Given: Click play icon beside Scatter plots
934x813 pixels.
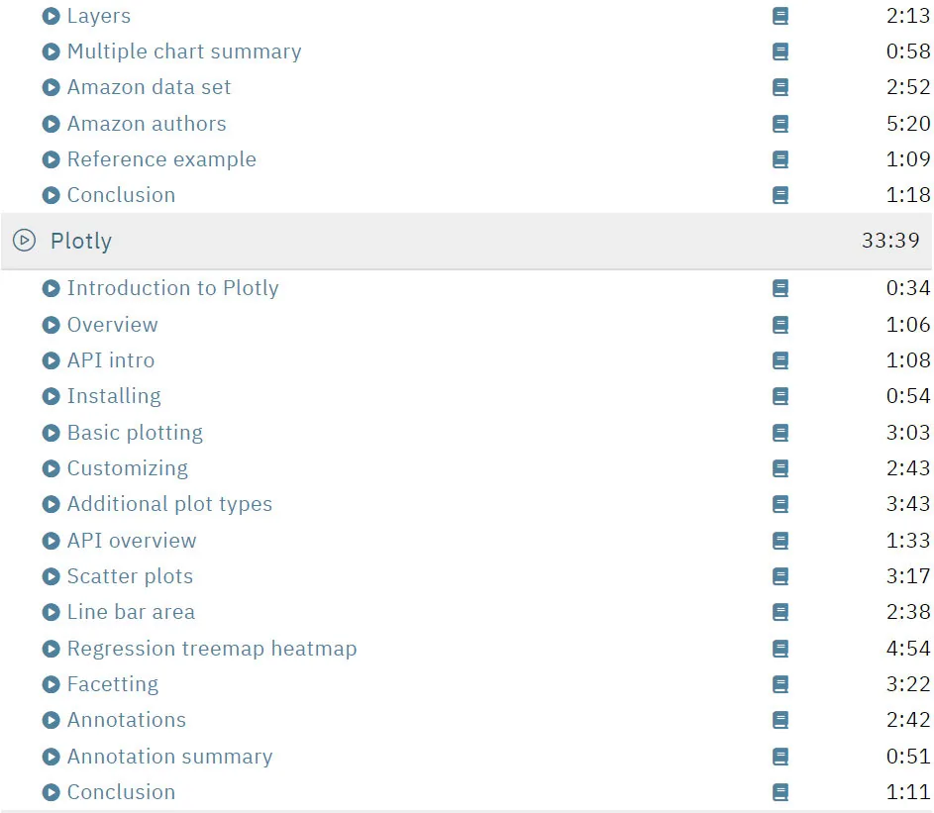Looking at the screenshot, I should point(52,576).
